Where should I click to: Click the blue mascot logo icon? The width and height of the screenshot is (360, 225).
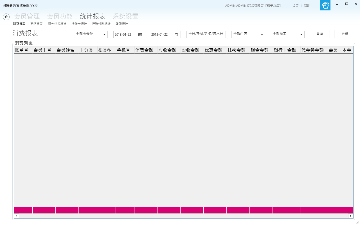point(325,5)
